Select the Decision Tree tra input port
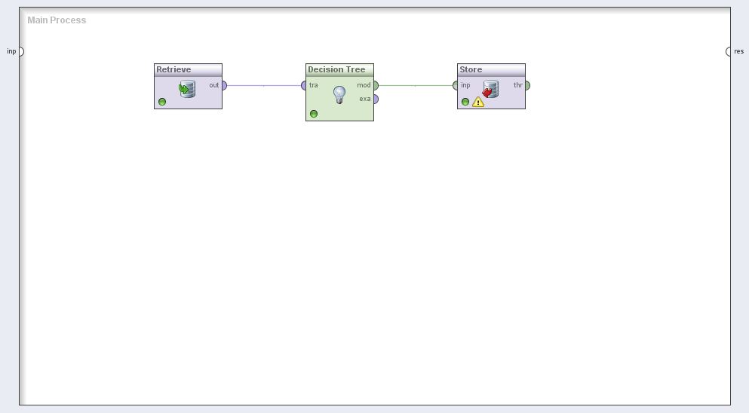Image resolution: width=749 pixels, height=413 pixels. (304, 85)
